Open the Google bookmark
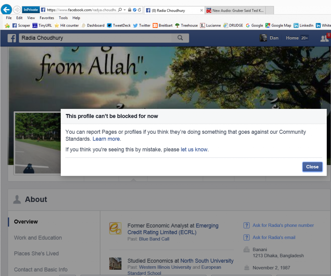Image resolution: width=331 pixels, height=276 pixels. point(254,26)
